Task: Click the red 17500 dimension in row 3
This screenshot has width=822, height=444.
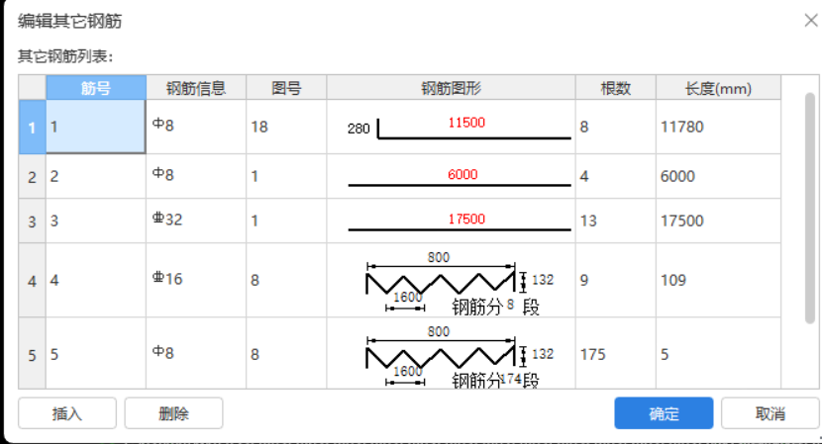Action: pyautogui.click(x=466, y=219)
